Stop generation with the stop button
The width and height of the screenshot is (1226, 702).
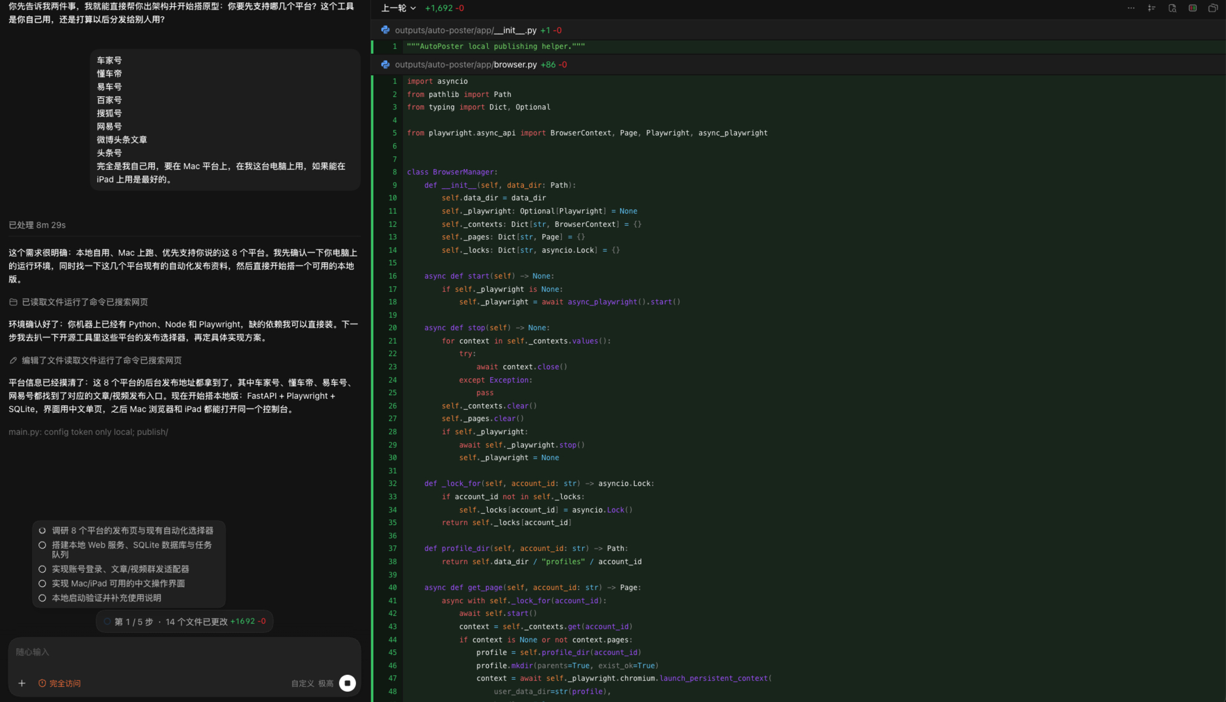(347, 683)
